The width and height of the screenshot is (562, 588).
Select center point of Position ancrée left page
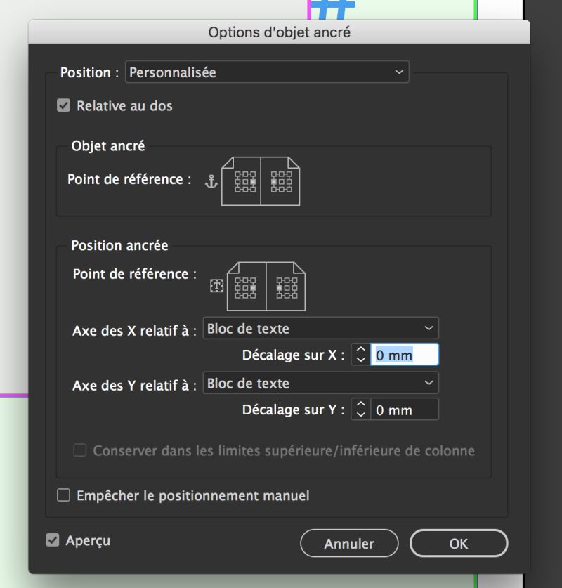tap(245, 287)
